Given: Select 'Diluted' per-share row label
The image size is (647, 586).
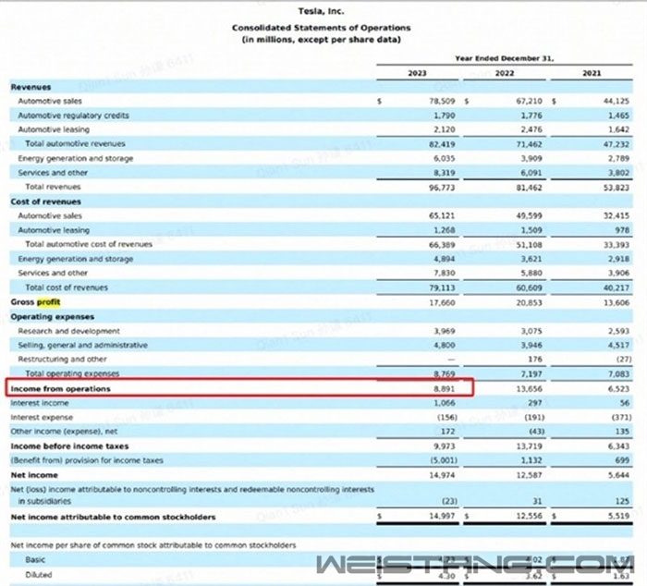Looking at the screenshot, I should [39, 575].
